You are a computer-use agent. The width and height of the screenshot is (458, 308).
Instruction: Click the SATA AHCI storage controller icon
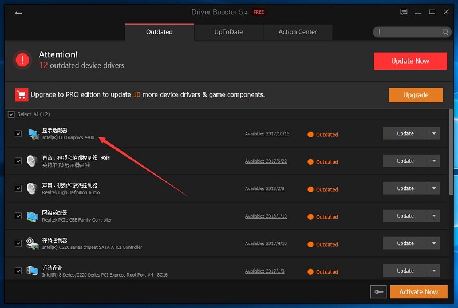pos(32,243)
